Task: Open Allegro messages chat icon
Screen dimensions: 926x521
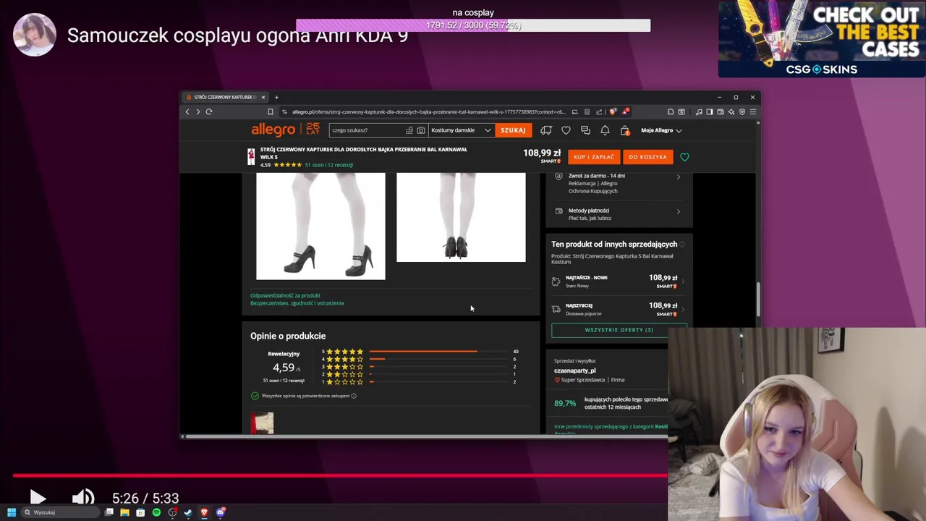Action: click(585, 130)
